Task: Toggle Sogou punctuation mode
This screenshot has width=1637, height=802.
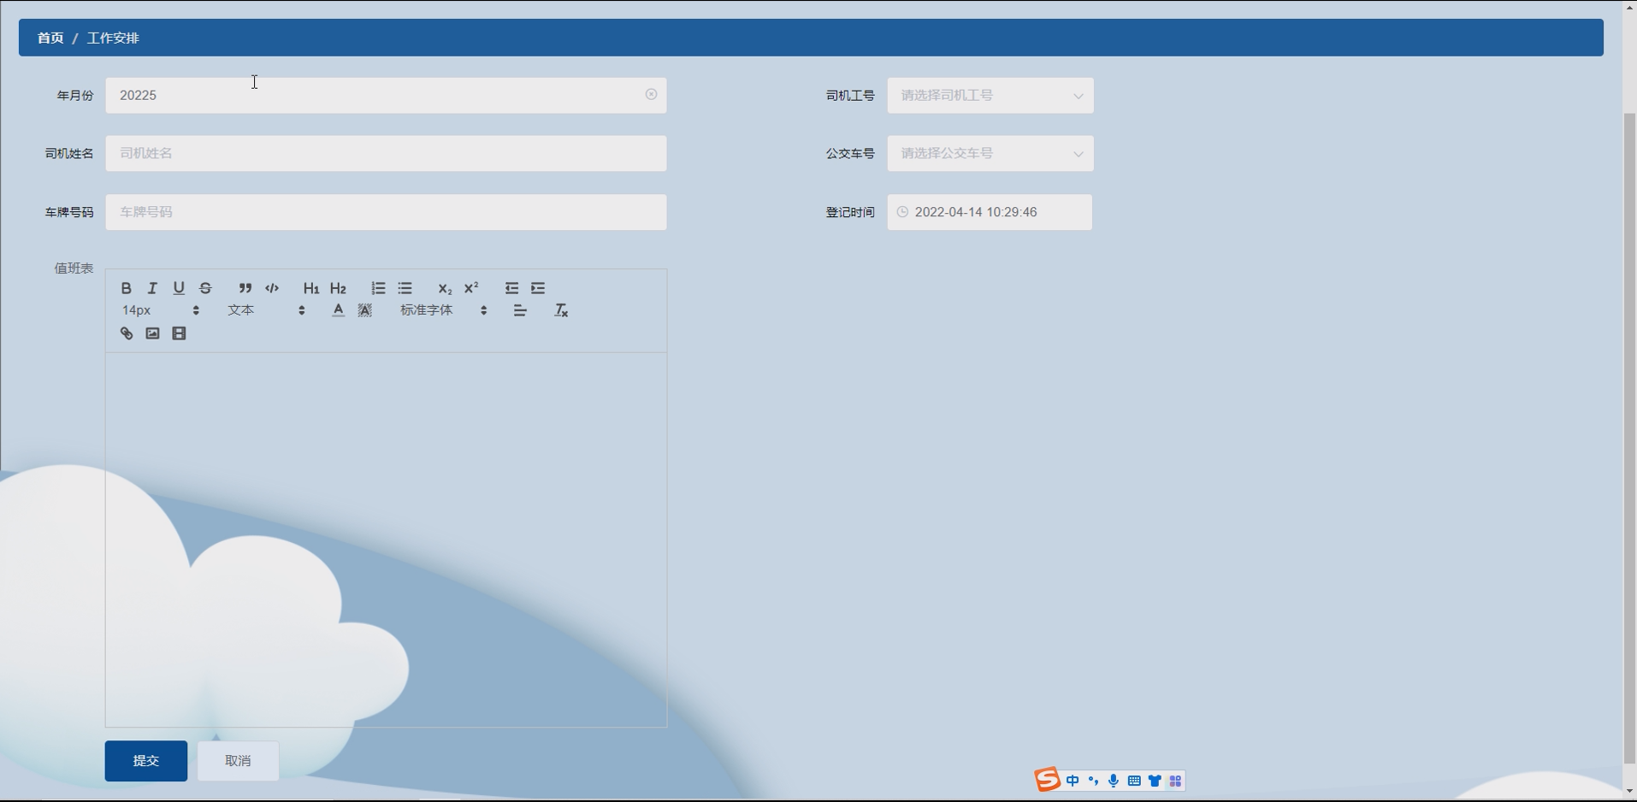Action: (1093, 781)
